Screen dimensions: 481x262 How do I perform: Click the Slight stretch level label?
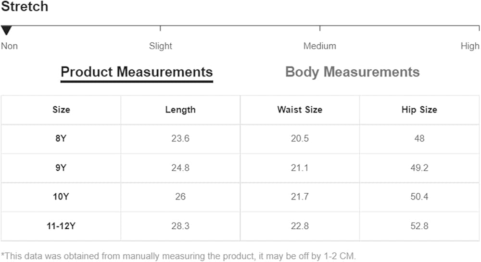point(160,46)
